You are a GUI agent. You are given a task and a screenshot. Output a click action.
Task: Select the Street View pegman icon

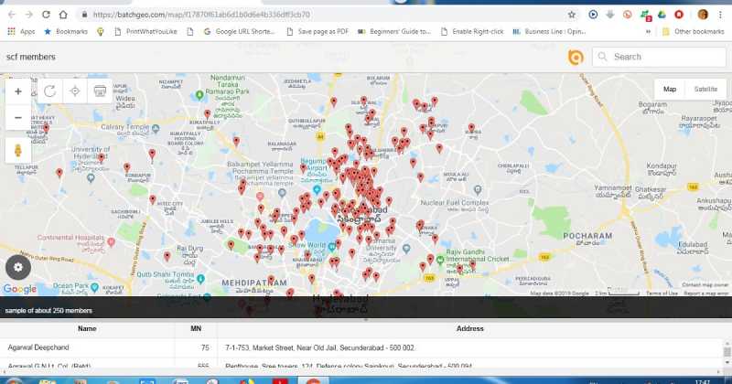(17, 150)
